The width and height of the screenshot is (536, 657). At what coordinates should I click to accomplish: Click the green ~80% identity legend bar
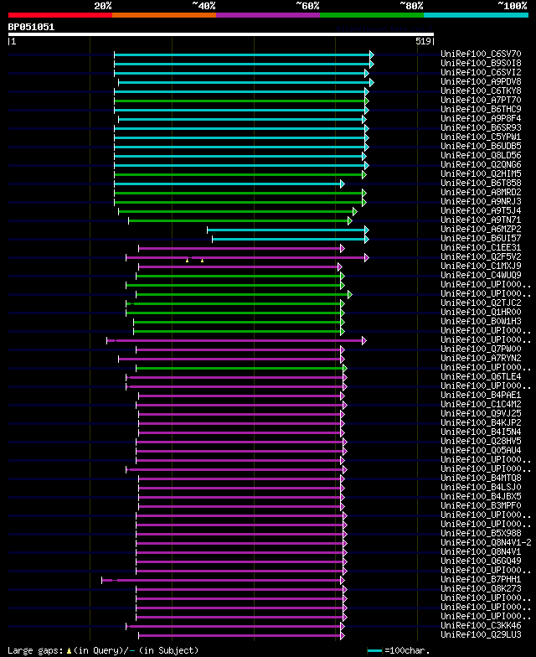[x=372, y=15]
